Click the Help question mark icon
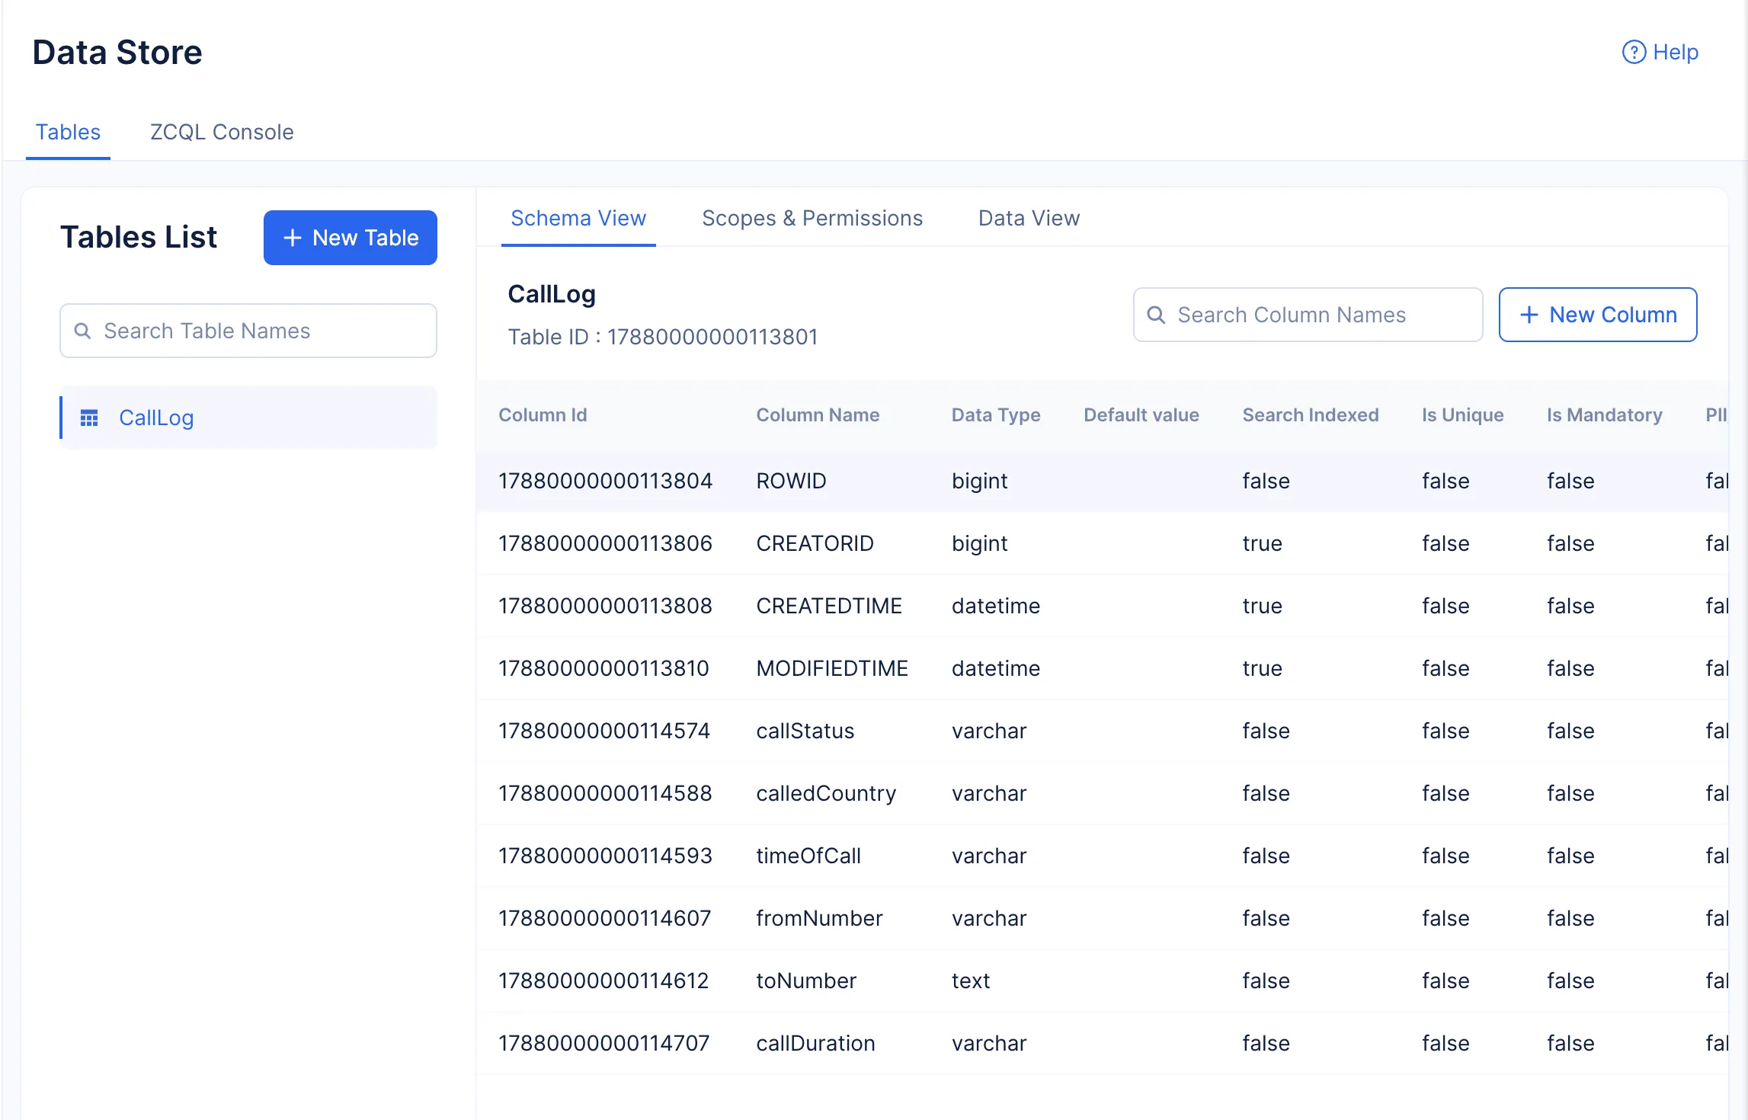The width and height of the screenshot is (1748, 1120). click(1633, 52)
